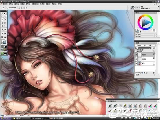Open the Help menu (說明)
Screen dimensions: 160x120
[60, 4]
